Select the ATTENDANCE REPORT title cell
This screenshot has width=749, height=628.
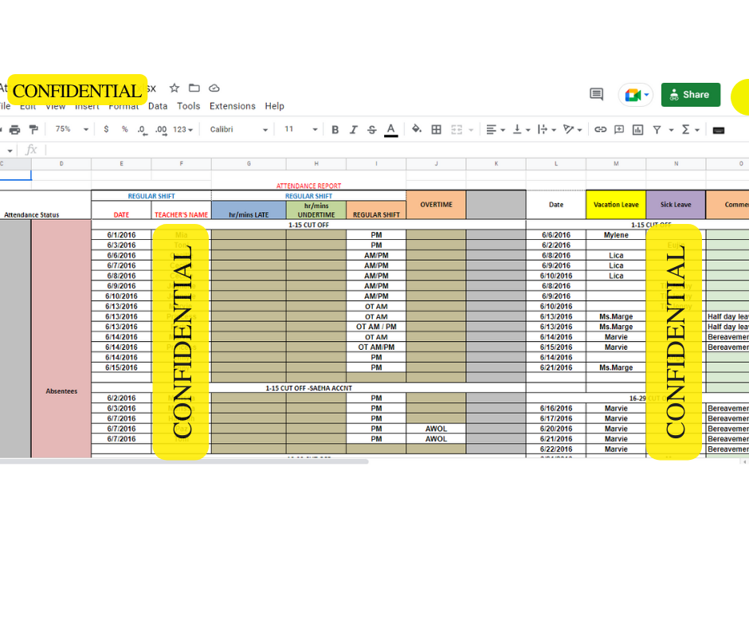[308, 186]
